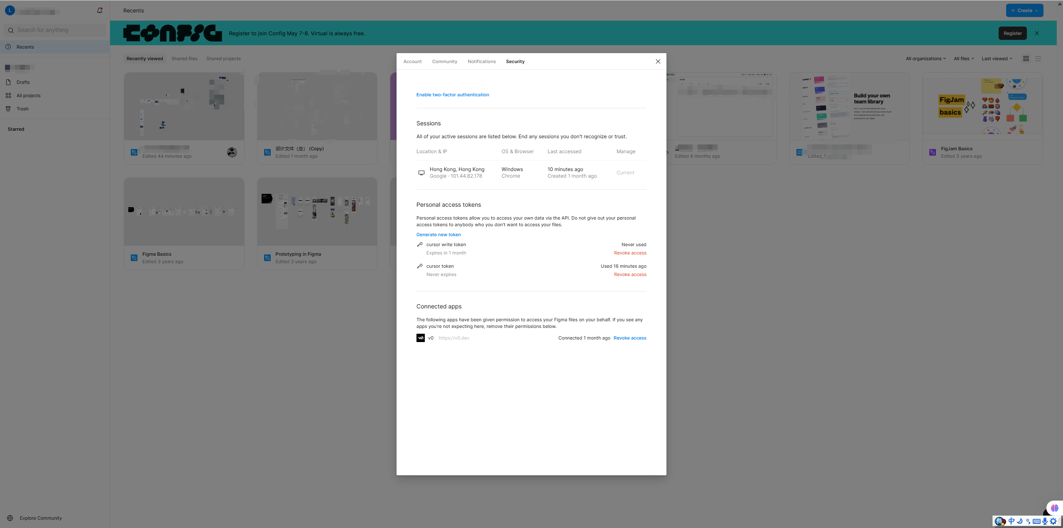Click the Trash icon in sidebar
This screenshot has height=528, width=1063.
click(x=8, y=109)
